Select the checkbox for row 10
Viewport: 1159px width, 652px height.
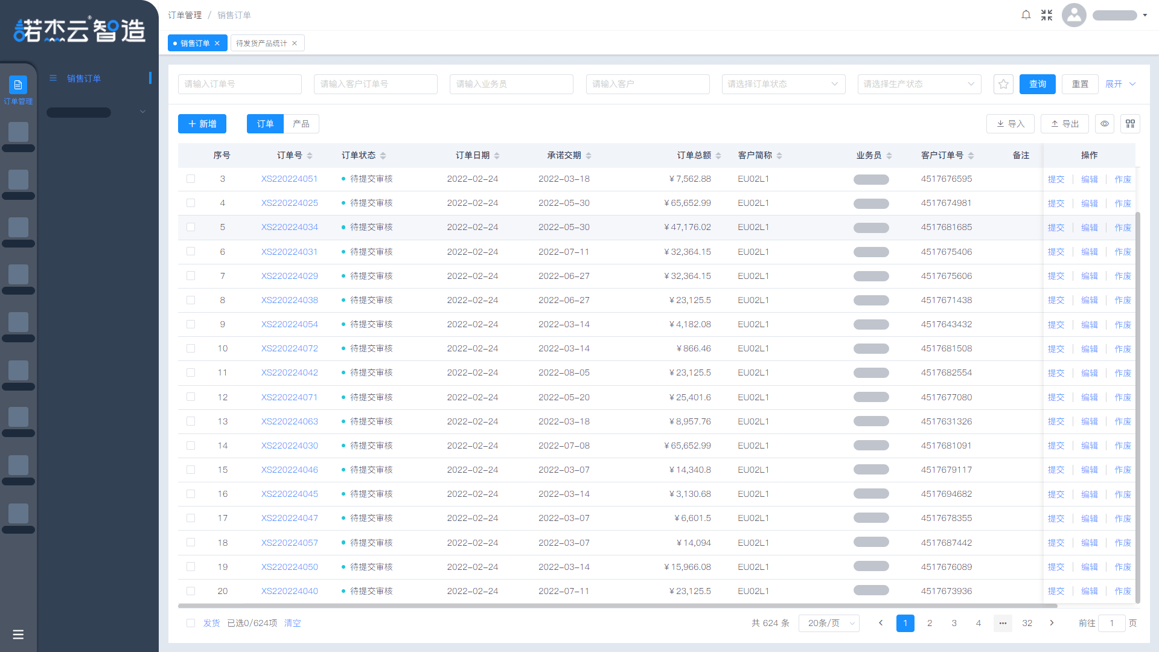[x=191, y=348]
